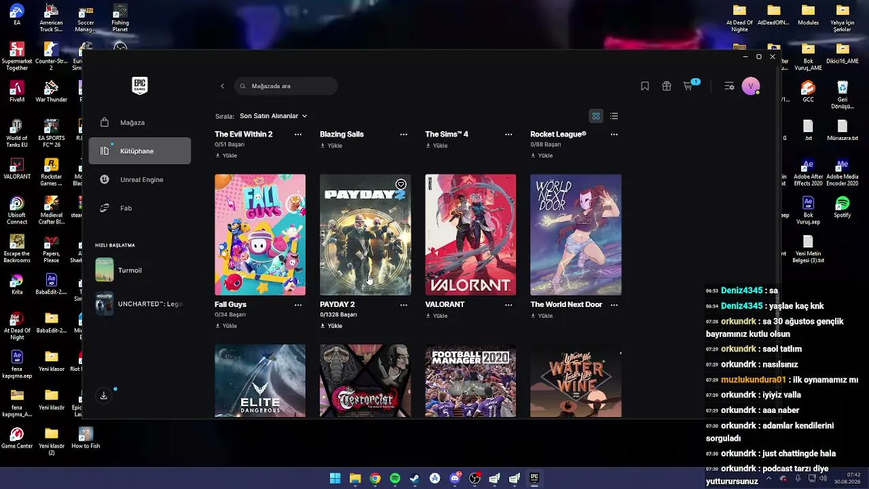Screen dimensions: 869x489
Task: Open the wishlist bookmark icon
Action: [645, 86]
